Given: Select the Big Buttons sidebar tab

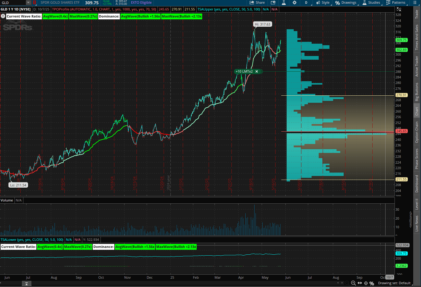Looking at the screenshot, I should pyautogui.click(x=417, y=92).
